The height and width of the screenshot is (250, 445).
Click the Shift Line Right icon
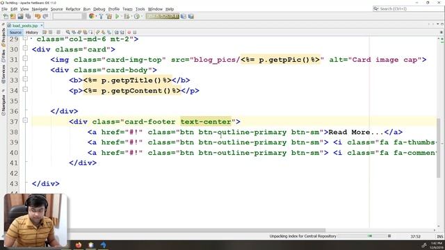click(x=122, y=33)
